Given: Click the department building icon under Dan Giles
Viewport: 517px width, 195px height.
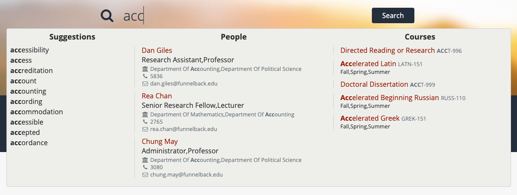Looking at the screenshot, I should click(x=145, y=69).
